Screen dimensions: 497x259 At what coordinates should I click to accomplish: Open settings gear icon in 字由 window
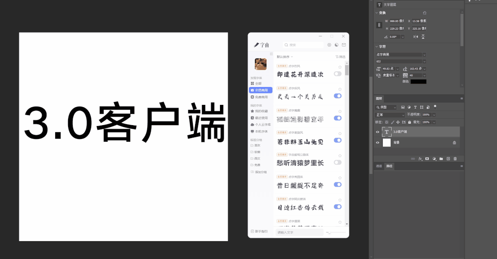pos(329,45)
